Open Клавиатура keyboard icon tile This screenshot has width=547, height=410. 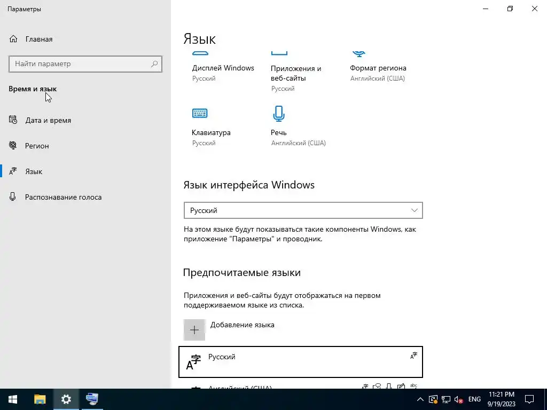point(200,113)
